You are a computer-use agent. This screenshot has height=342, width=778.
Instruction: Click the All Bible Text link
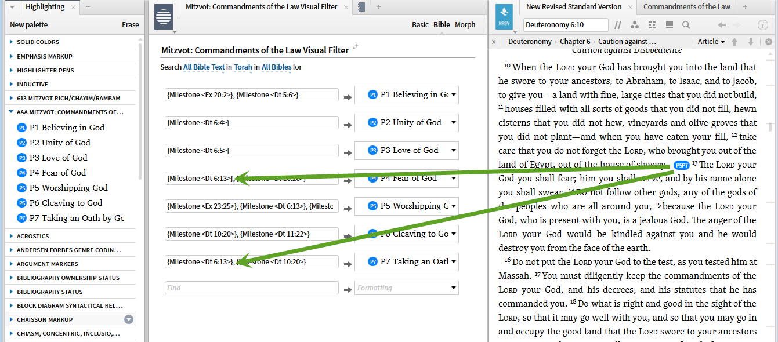click(204, 67)
